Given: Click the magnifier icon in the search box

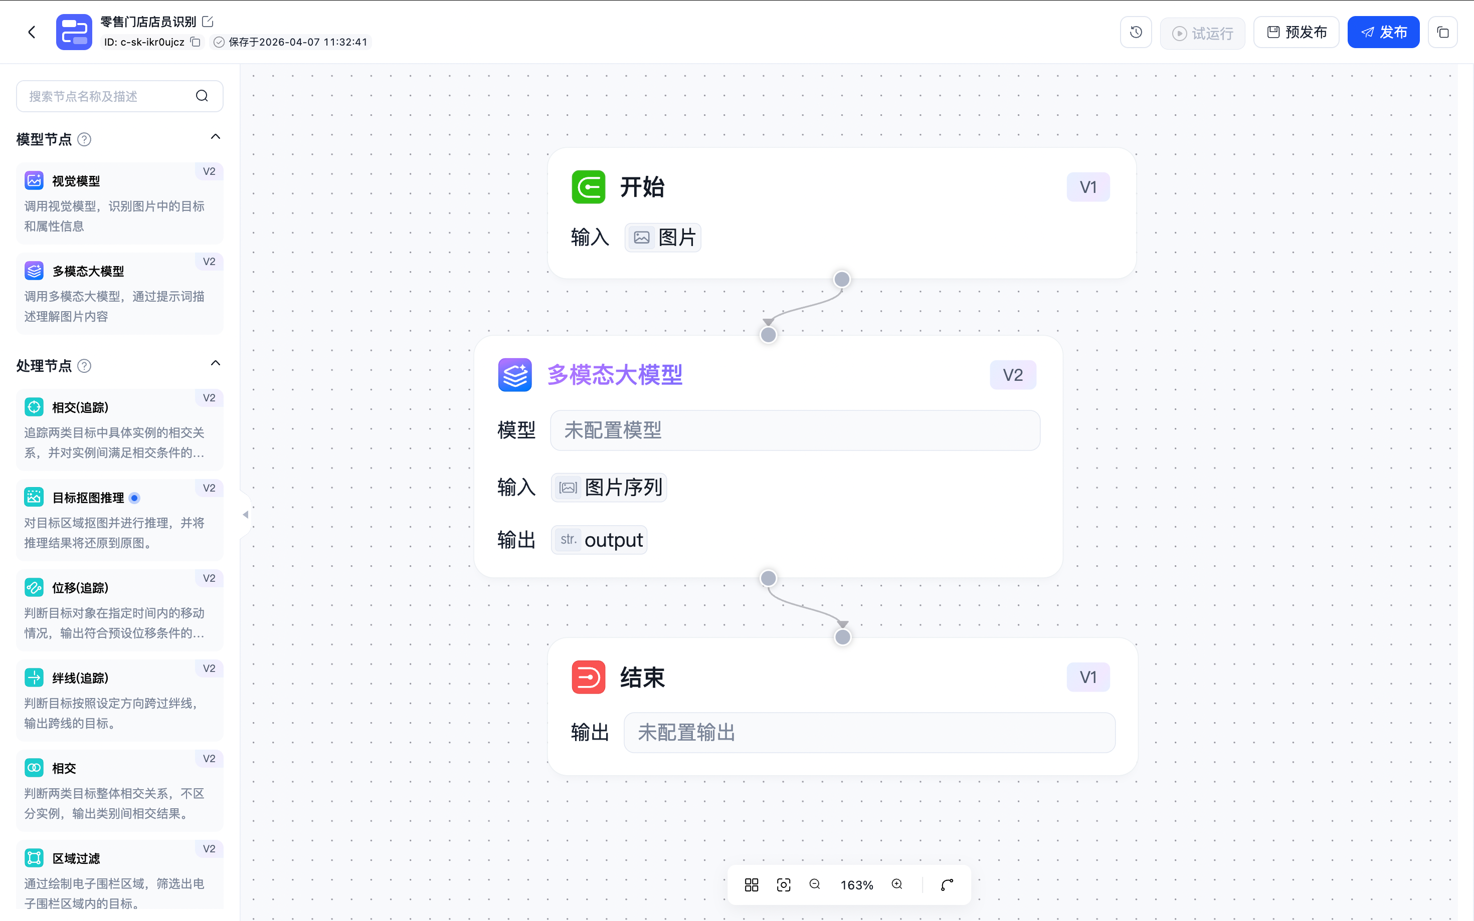Looking at the screenshot, I should [x=202, y=96].
